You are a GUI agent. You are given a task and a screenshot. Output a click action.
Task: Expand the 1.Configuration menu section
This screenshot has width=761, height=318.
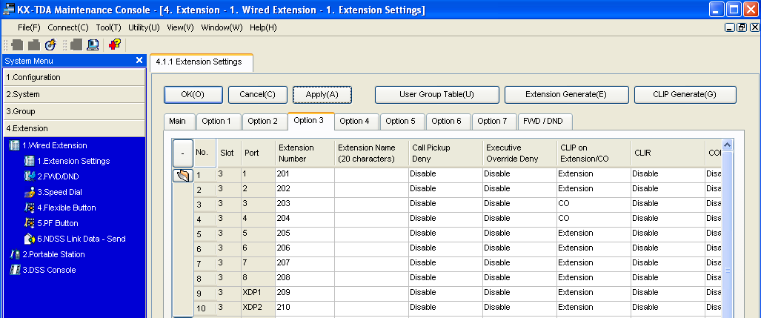pos(74,78)
